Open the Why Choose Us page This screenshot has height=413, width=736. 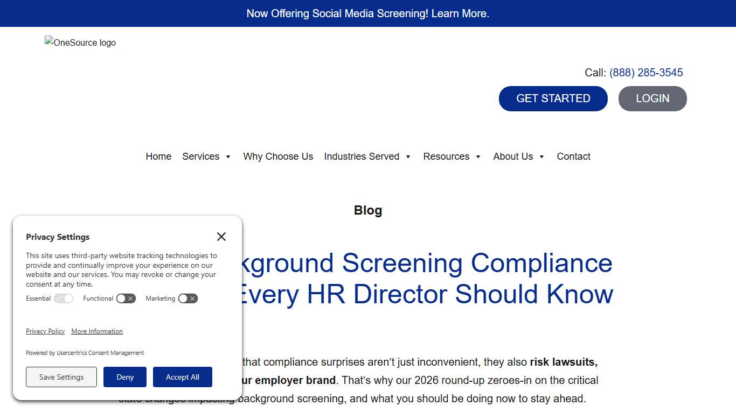[278, 156]
